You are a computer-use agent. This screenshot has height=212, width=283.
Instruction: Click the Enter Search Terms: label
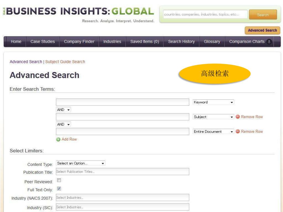(32, 89)
